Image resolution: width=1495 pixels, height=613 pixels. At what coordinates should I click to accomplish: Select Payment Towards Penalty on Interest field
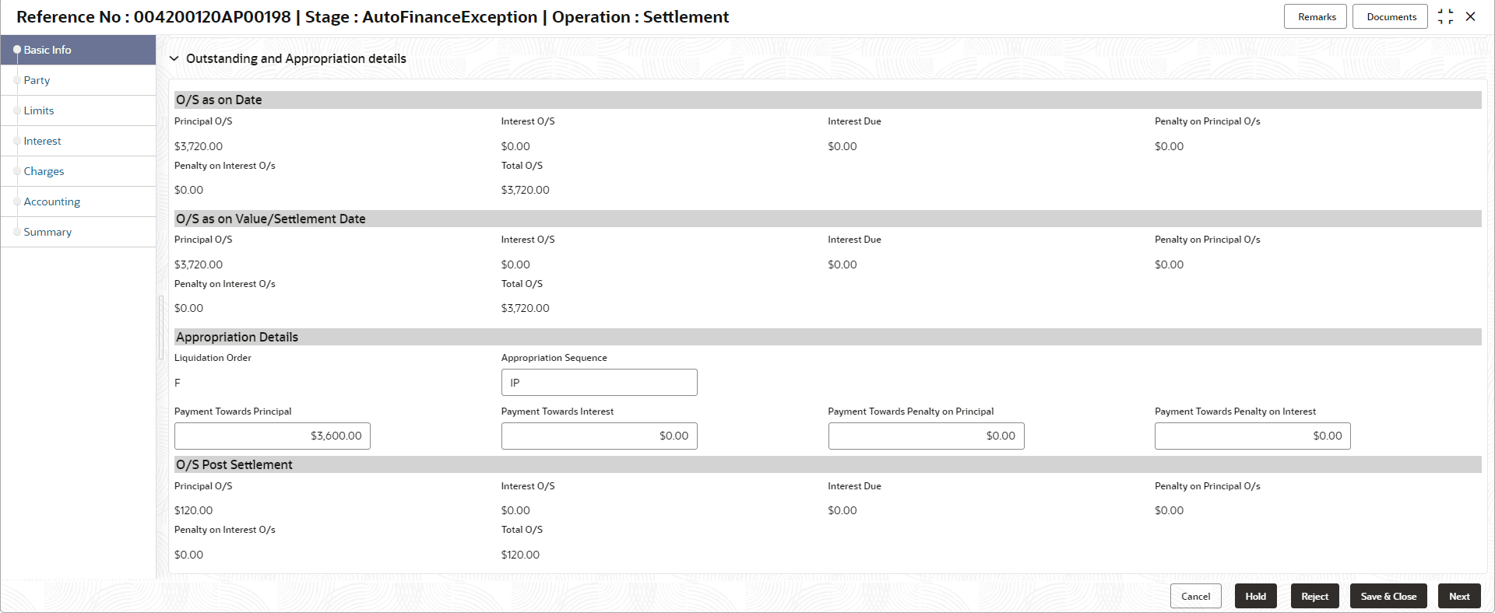[1252, 436]
